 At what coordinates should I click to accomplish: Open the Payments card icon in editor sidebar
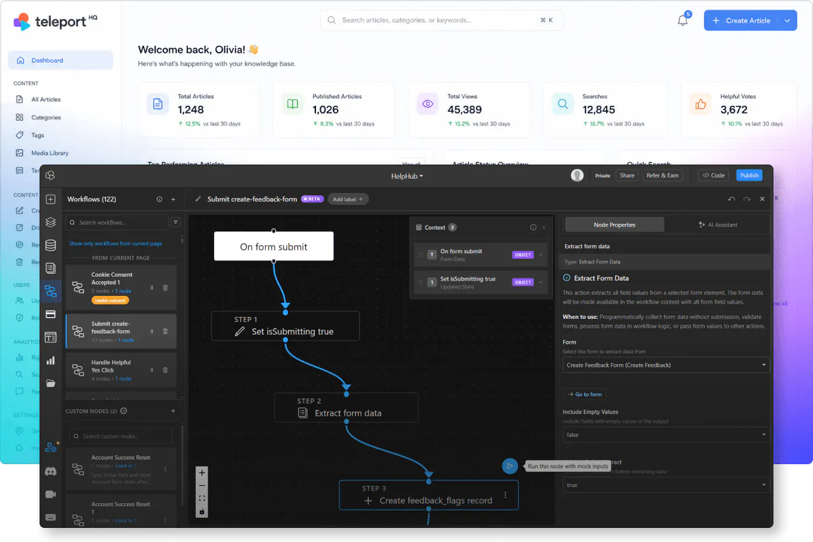[50, 314]
